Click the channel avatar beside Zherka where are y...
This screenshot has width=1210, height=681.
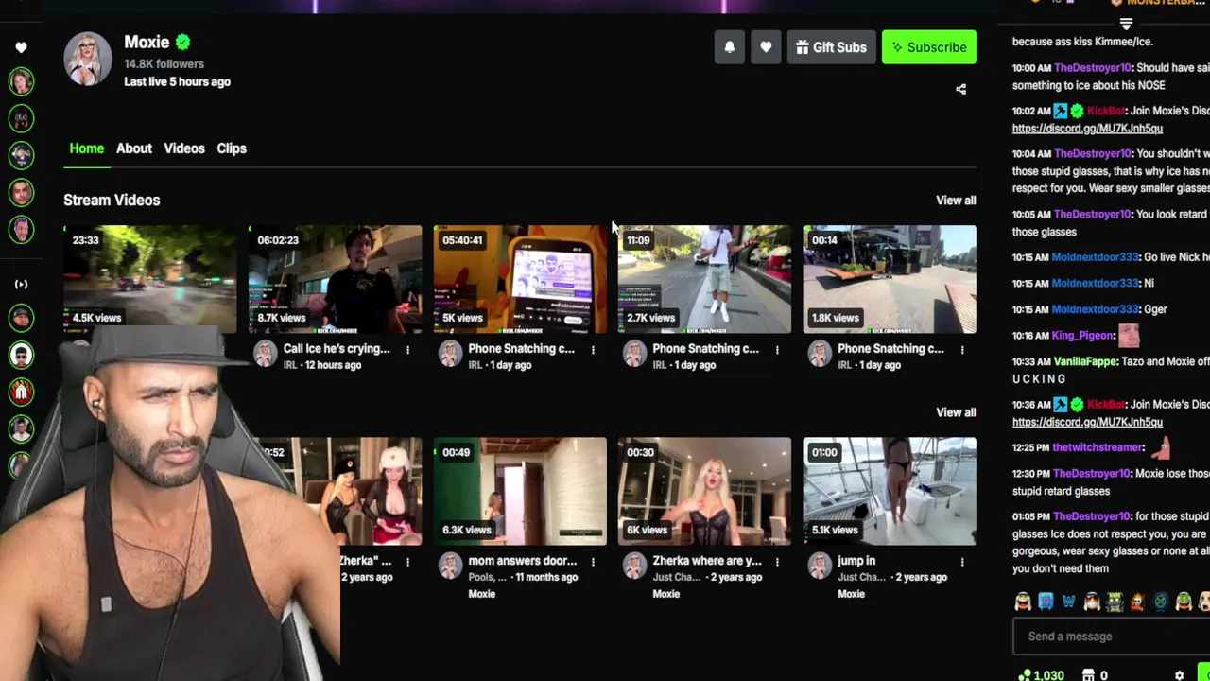tap(634, 567)
